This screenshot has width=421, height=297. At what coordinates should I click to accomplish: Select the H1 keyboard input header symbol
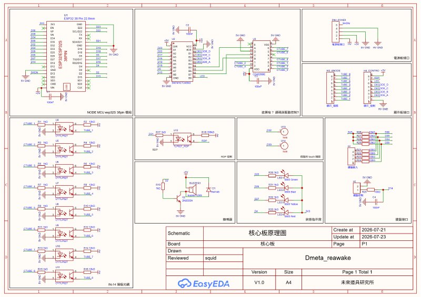[x=351, y=156]
